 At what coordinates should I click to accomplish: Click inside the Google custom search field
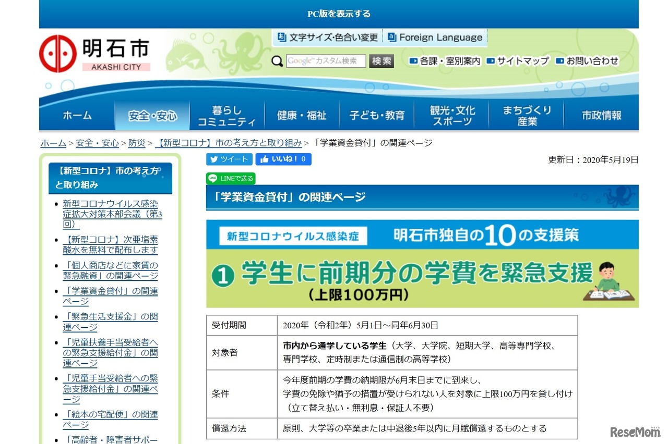click(325, 61)
